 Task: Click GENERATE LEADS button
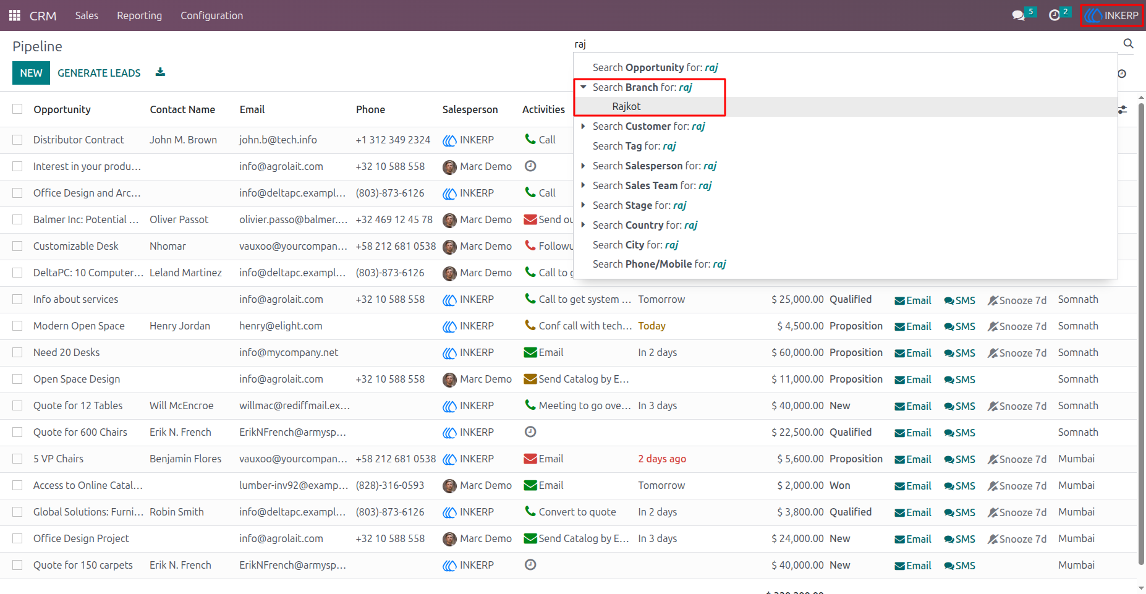tap(99, 73)
